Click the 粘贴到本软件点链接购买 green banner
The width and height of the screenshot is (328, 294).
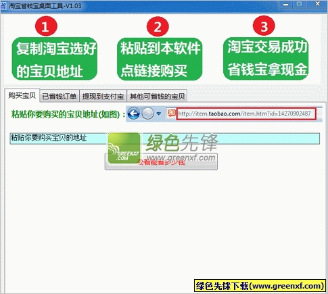pyautogui.click(x=160, y=59)
